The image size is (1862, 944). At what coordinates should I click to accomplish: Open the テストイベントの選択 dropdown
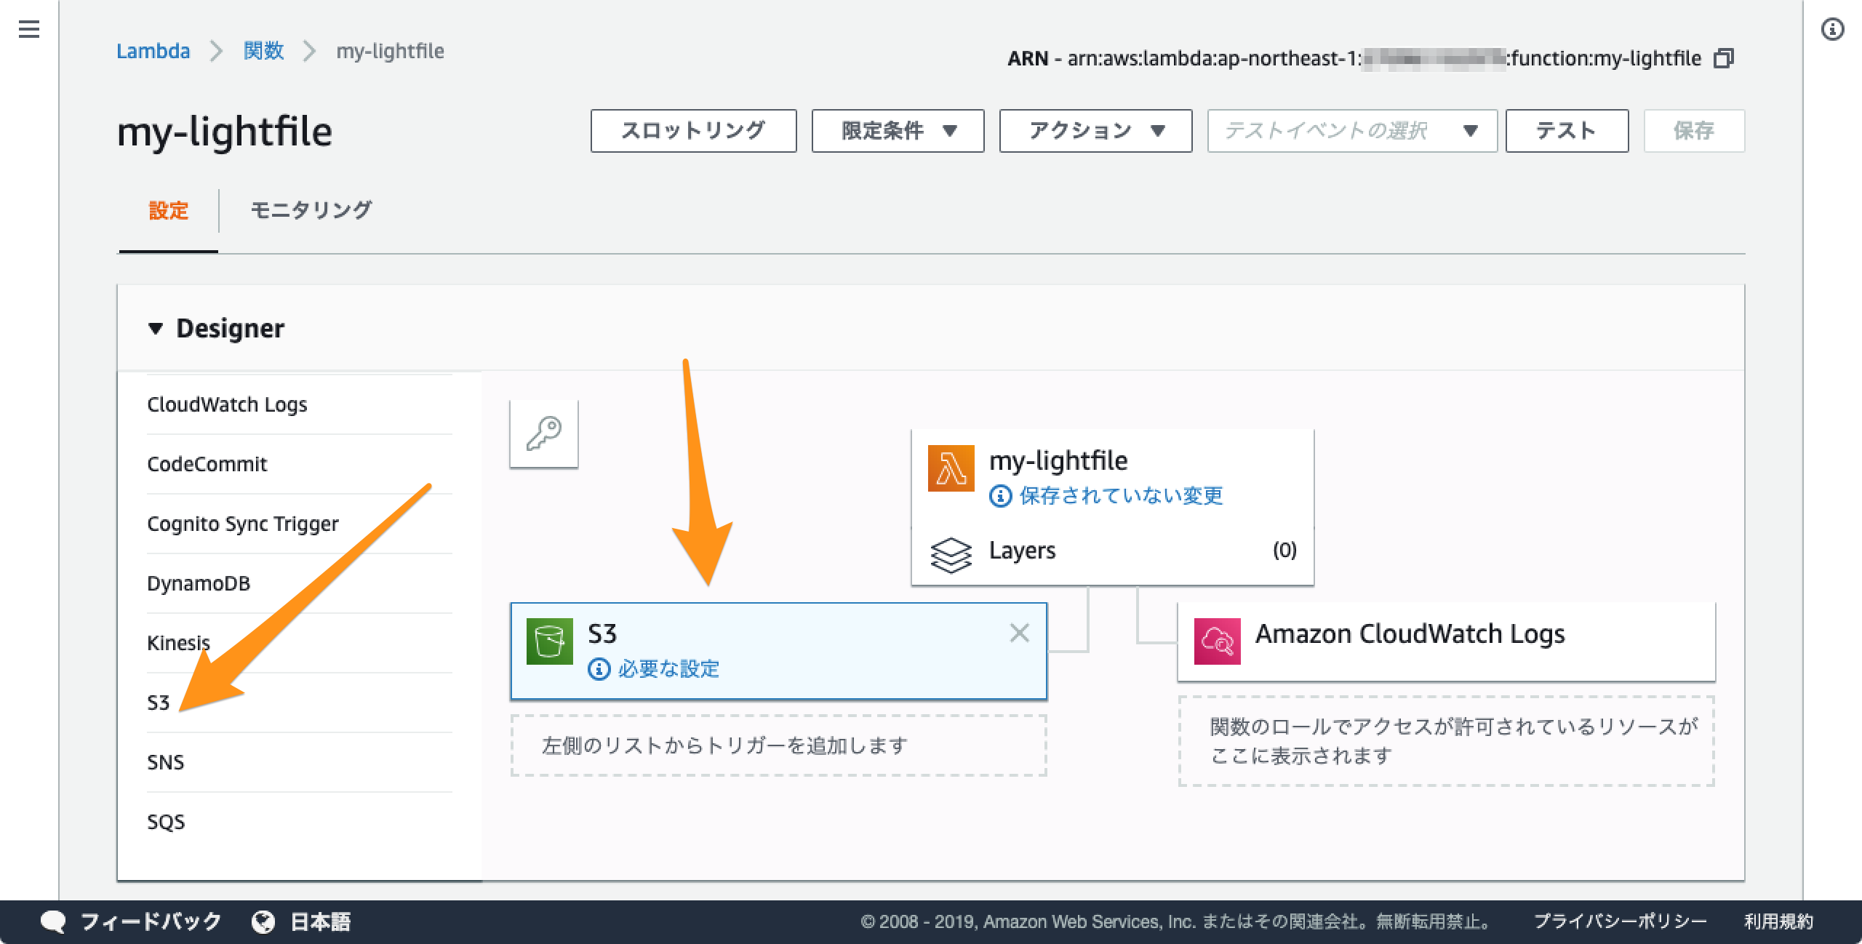pos(1352,131)
